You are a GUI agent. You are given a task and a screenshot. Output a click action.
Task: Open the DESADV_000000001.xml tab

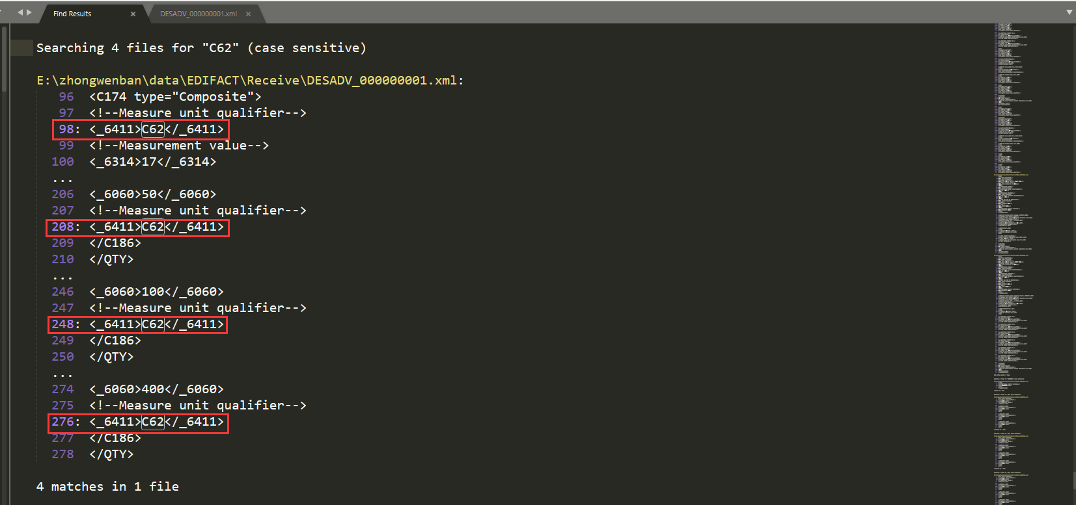click(198, 14)
